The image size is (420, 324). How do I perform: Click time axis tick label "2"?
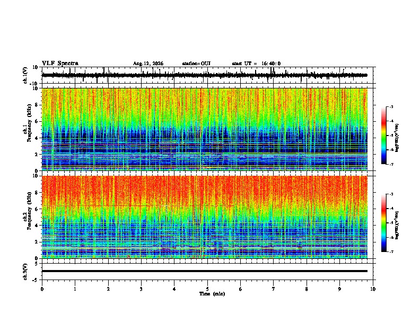point(108,289)
